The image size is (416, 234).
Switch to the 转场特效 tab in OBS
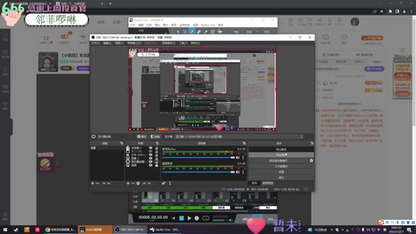(267, 183)
